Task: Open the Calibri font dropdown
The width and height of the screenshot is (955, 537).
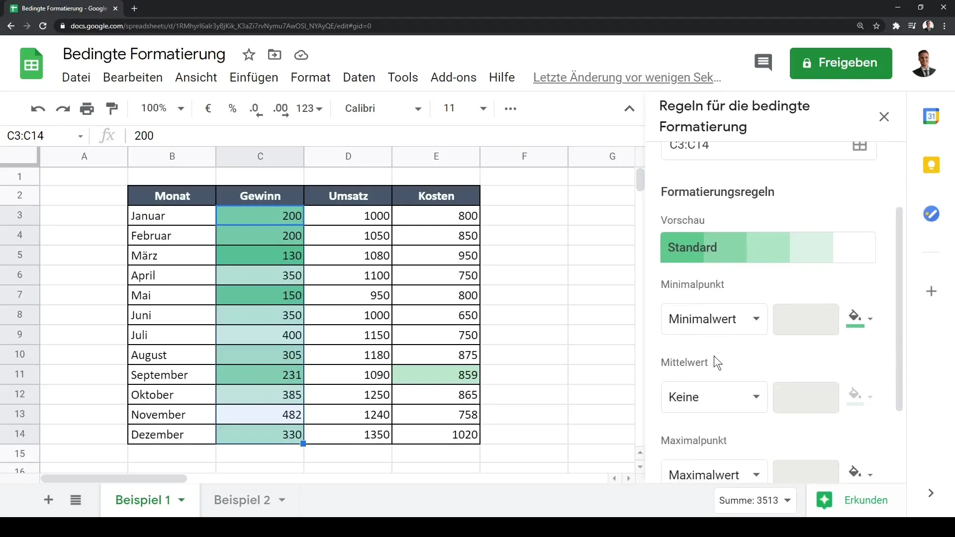Action: coord(383,108)
